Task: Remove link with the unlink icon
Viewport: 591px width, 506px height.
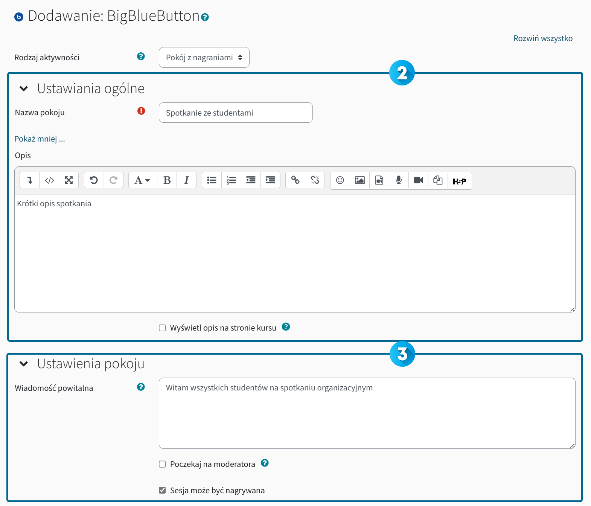Action: [x=315, y=180]
